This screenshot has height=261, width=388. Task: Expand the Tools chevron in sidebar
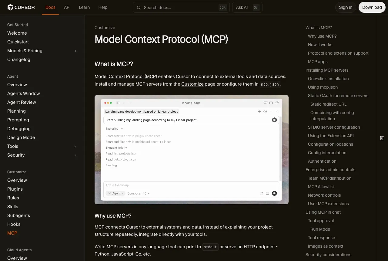pos(75,146)
